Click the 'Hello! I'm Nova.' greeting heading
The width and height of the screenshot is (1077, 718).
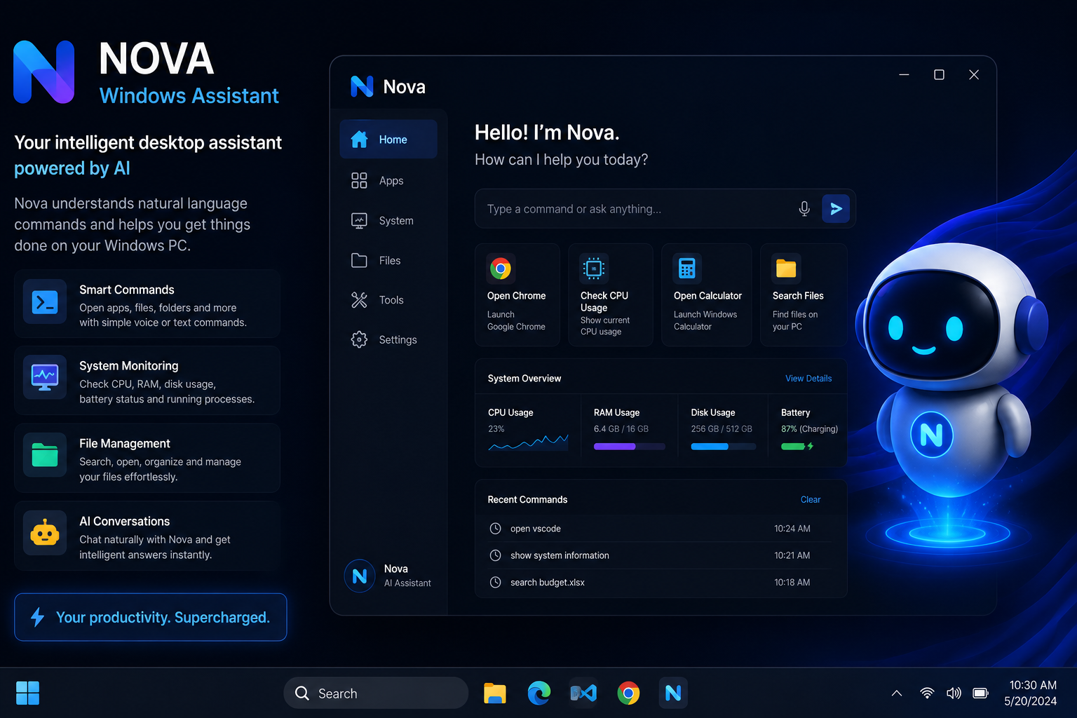547,133
